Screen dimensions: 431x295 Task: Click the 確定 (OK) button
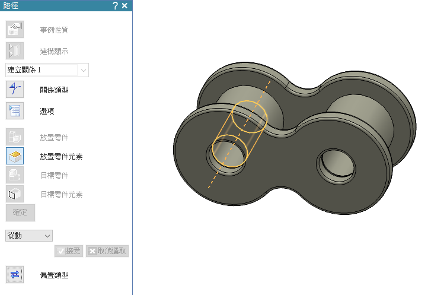click(20, 212)
